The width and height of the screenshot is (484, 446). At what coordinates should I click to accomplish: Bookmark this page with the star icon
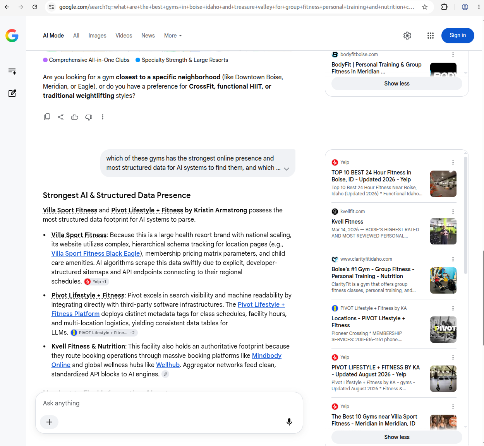[425, 7]
